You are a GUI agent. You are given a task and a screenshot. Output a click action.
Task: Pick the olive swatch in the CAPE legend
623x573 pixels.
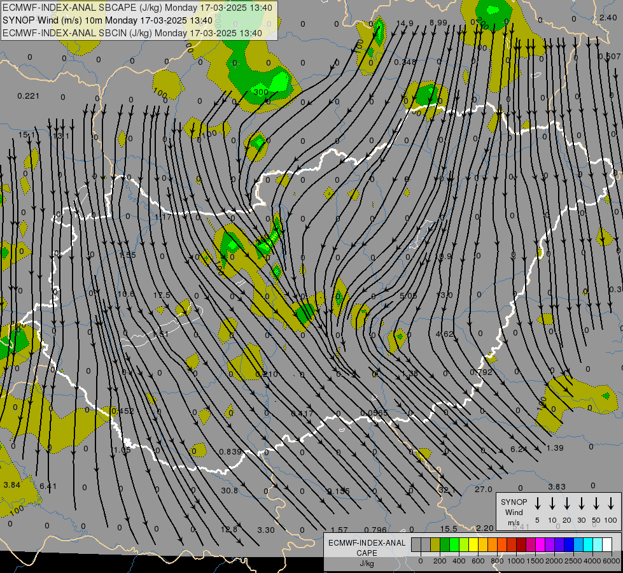[435, 544]
